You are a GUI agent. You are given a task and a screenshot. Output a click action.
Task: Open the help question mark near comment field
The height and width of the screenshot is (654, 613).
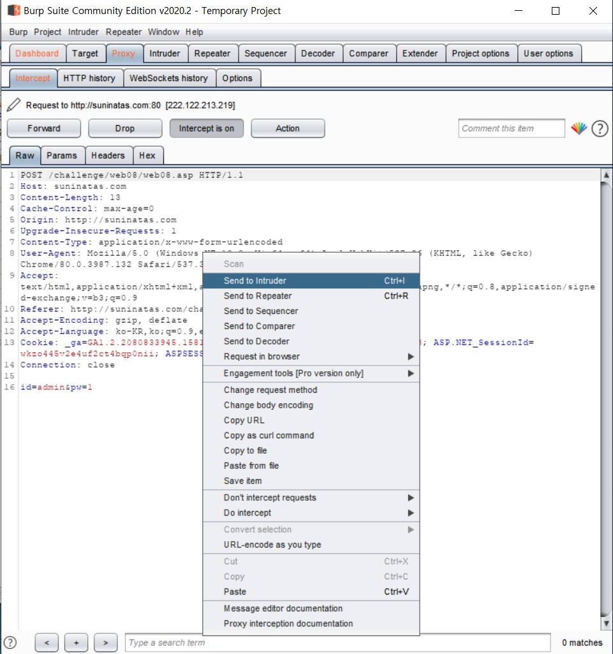tap(600, 128)
